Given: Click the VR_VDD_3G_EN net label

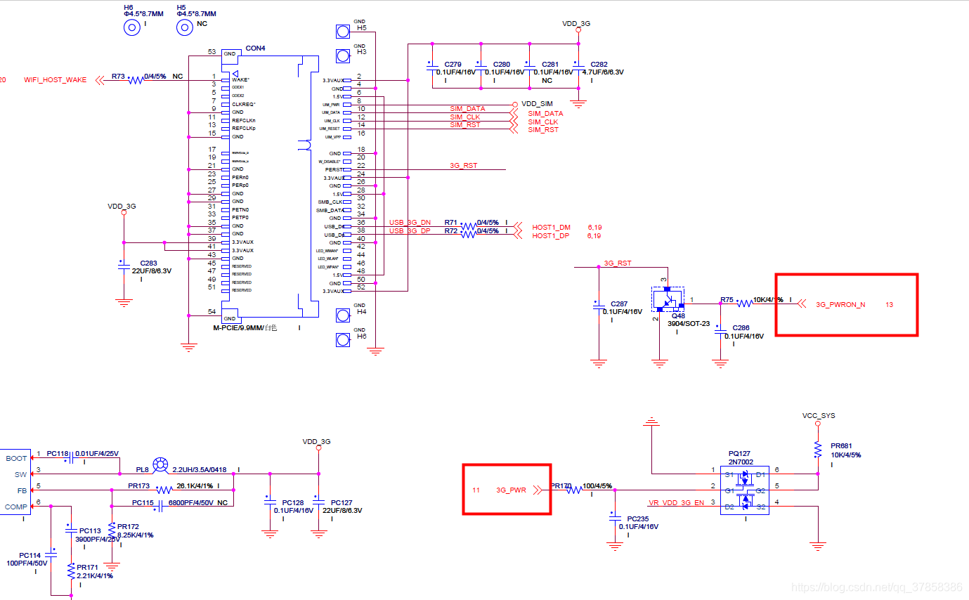Looking at the screenshot, I should point(675,503).
